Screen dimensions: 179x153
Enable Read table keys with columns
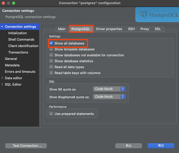51,73
